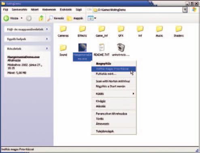Choose Indítás magas Prioritással
The width and height of the screenshot is (200, 153).
pos(113,69)
